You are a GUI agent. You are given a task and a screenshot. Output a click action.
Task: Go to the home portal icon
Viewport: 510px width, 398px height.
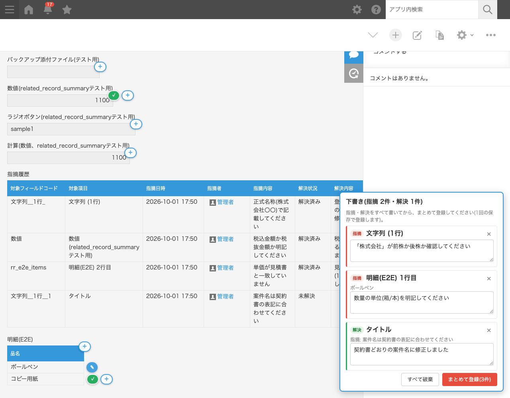click(x=29, y=10)
